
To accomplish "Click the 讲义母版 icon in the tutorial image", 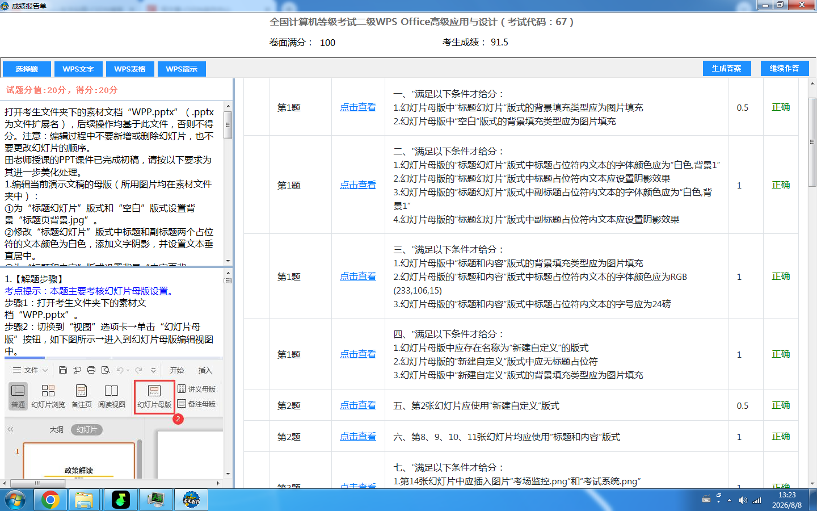I will (x=197, y=389).
